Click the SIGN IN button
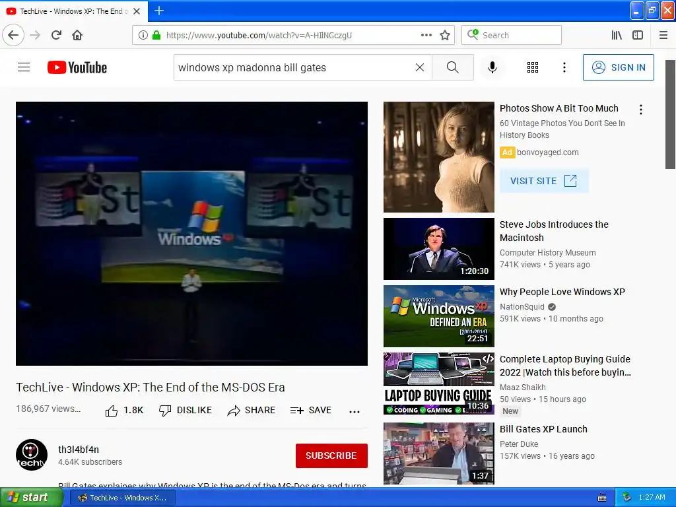 coord(618,67)
